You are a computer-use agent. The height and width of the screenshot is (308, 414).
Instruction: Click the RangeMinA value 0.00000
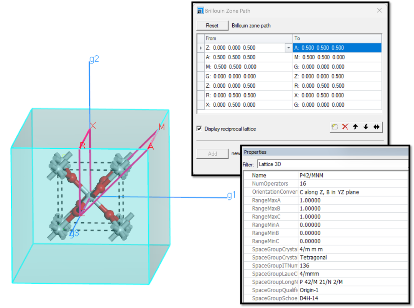click(353, 225)
